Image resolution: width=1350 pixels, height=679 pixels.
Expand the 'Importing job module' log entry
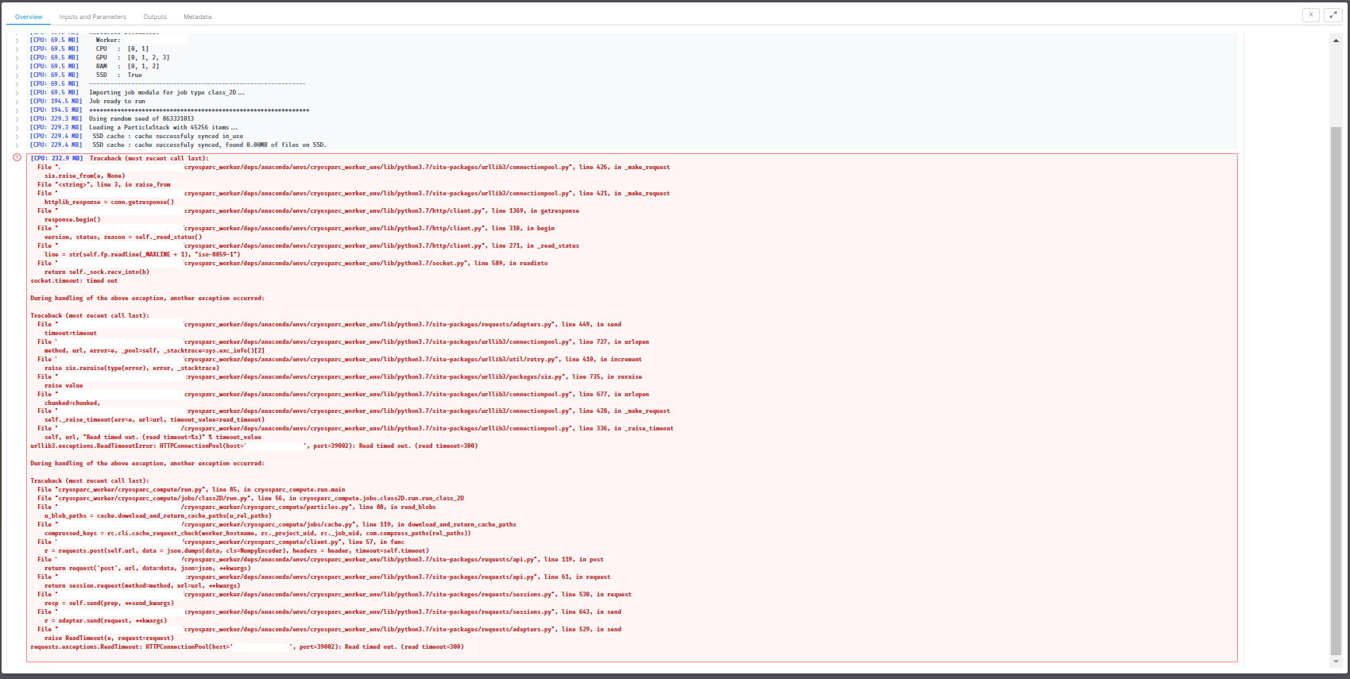point(17,93)
